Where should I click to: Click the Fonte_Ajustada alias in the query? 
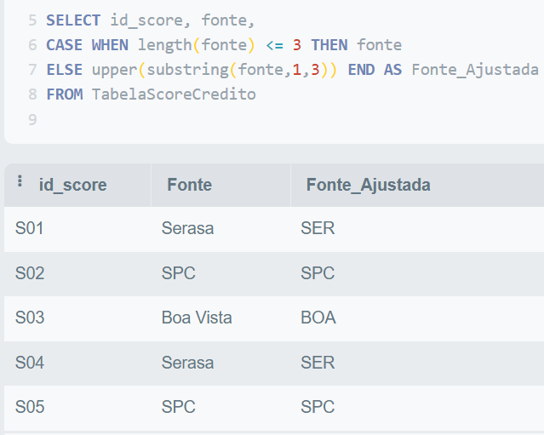point(475,70)
